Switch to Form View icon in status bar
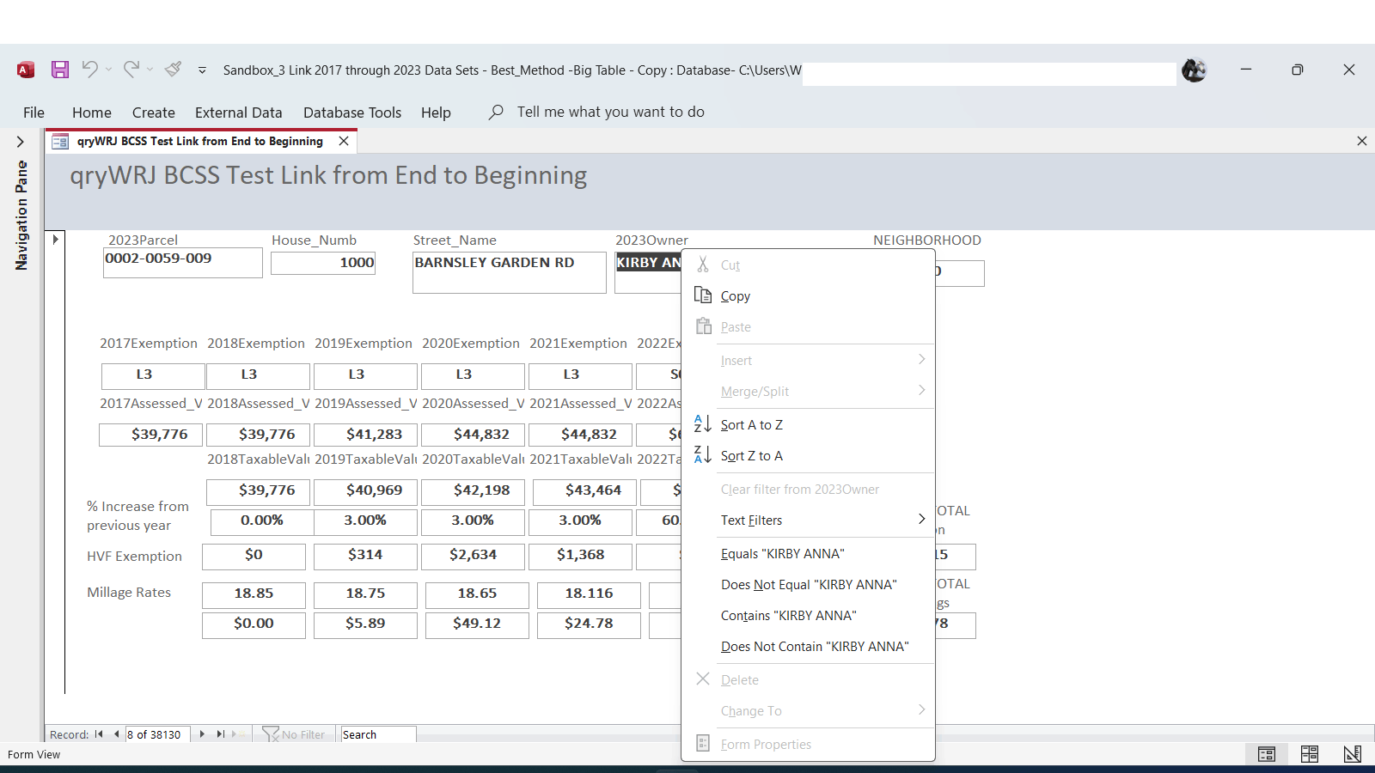This screenshot has width=1375, height=773. 1267,754
